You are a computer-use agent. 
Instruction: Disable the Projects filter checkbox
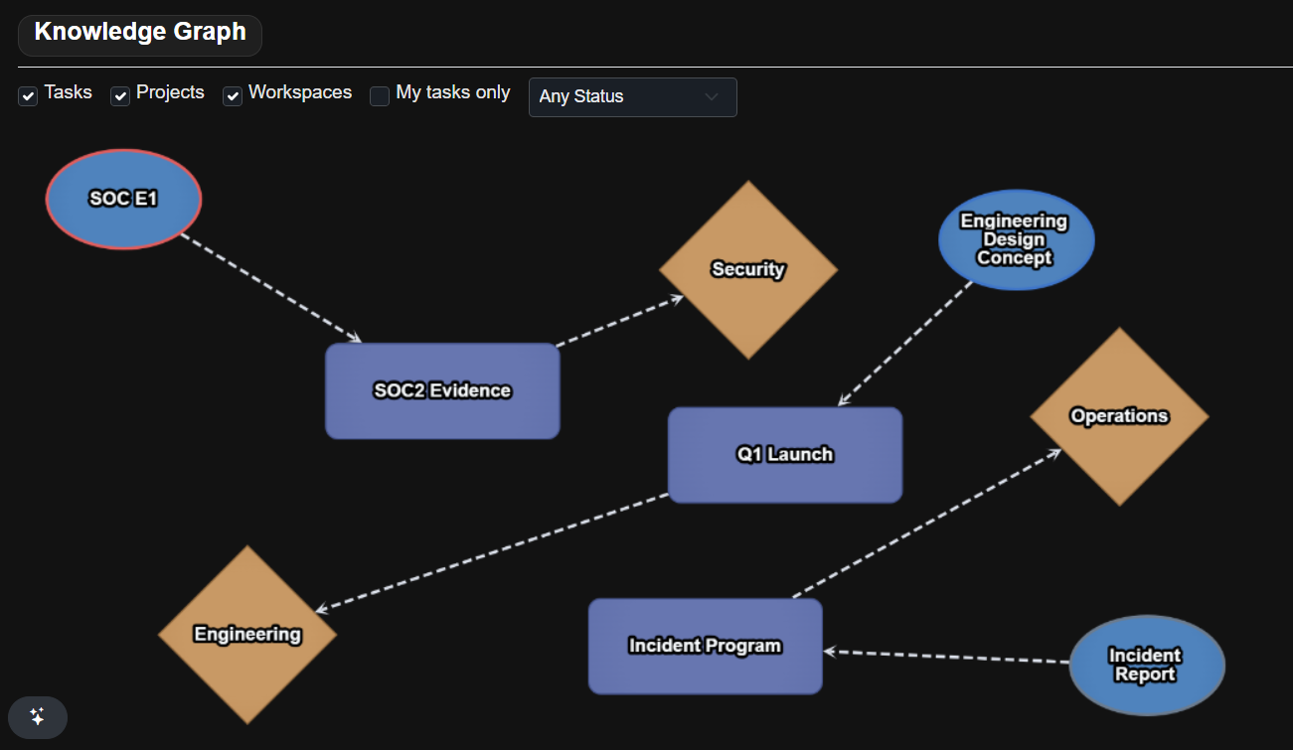[119, 96]
